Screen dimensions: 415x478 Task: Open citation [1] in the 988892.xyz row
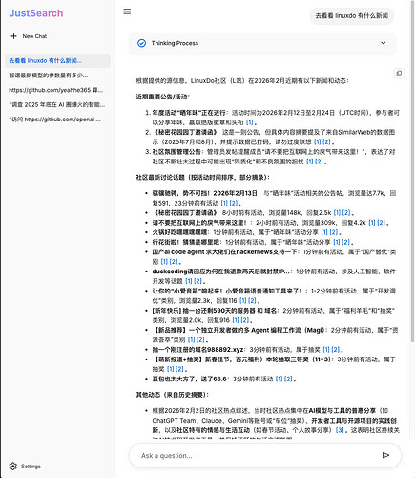coord(326,350)
